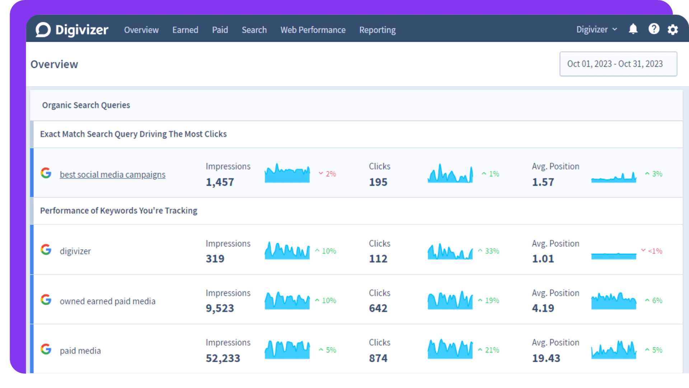Open the help question mark icon
Screen dimensions: 689x388
click(x=654, y=29)
